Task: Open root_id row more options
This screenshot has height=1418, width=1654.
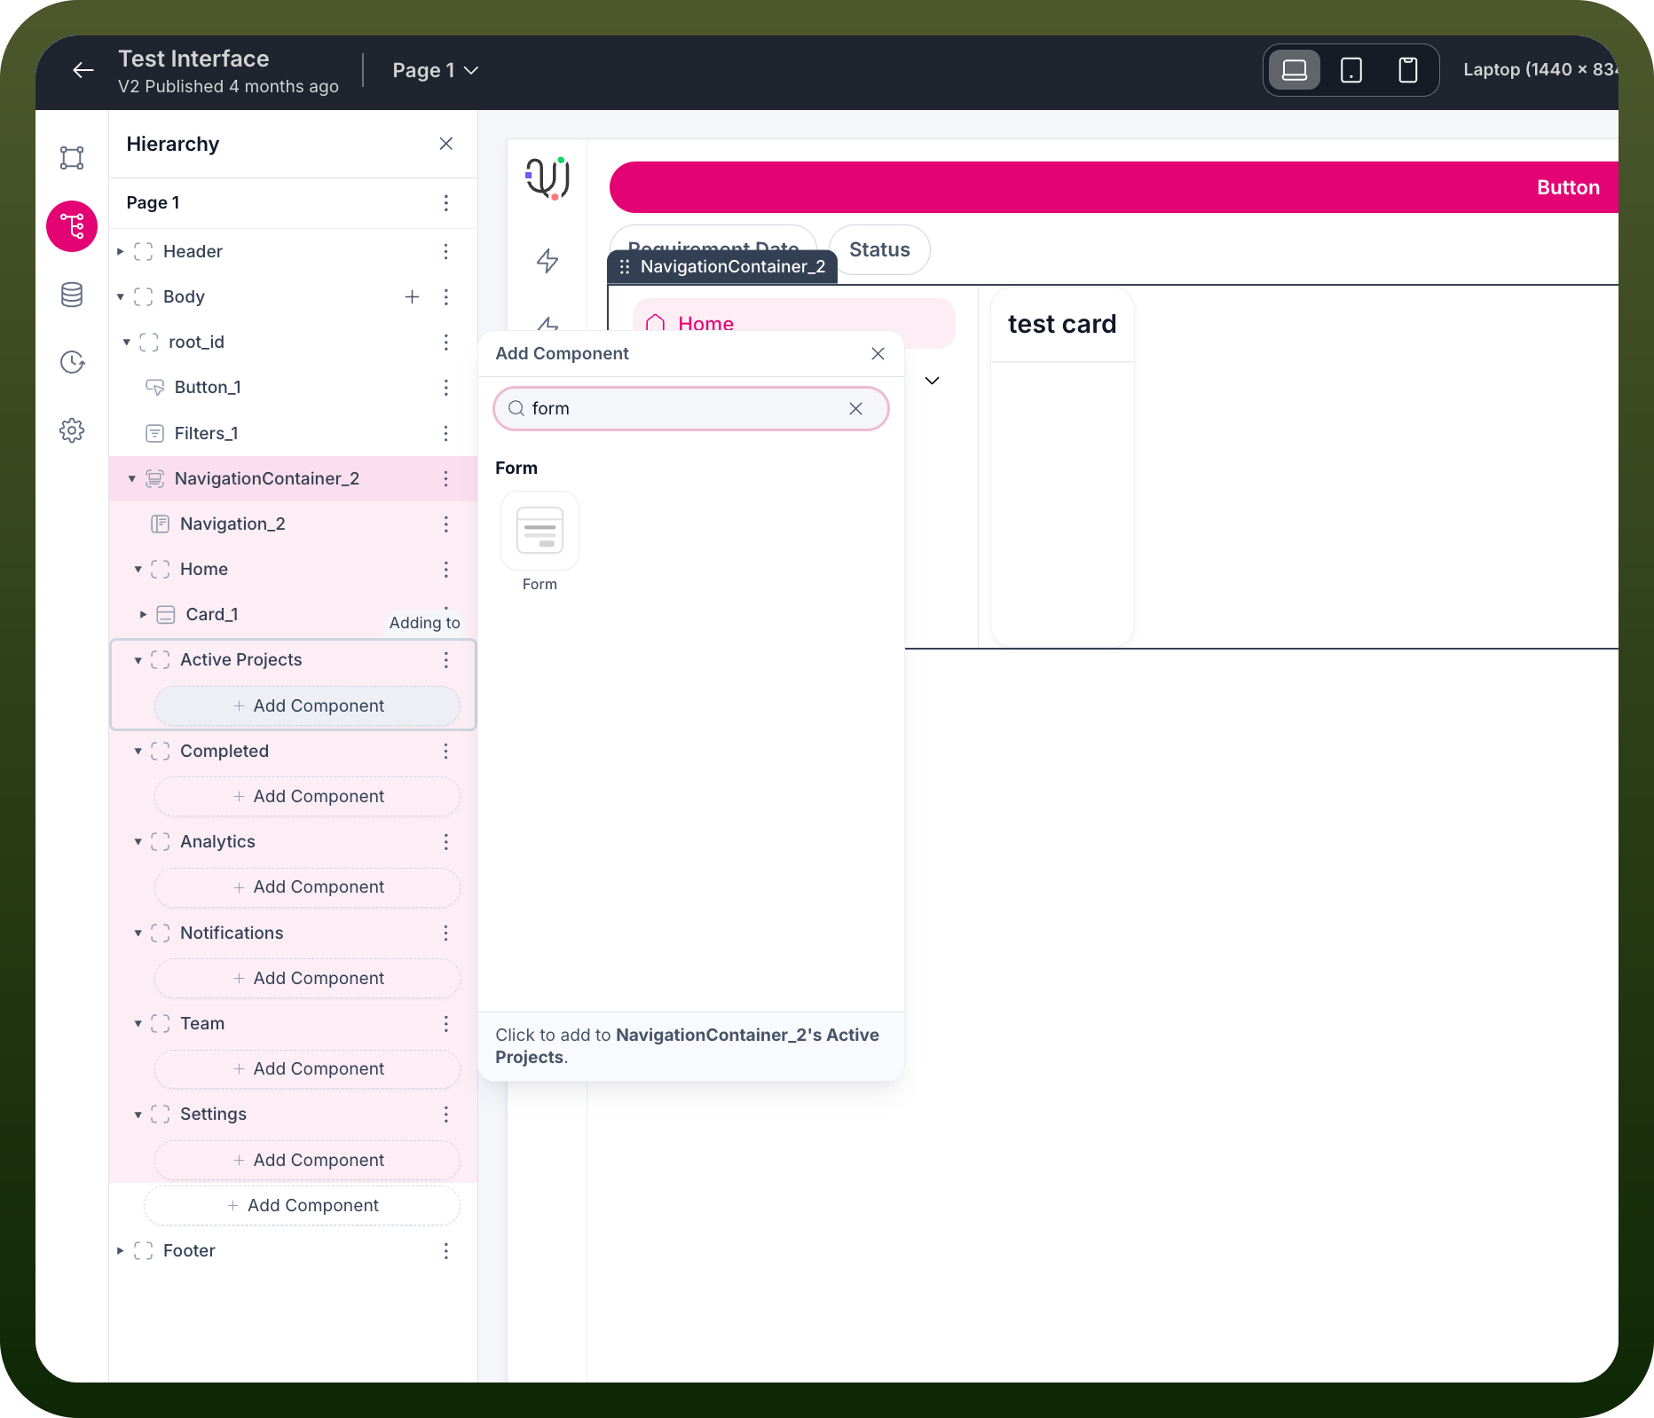Action: (446, 342)
